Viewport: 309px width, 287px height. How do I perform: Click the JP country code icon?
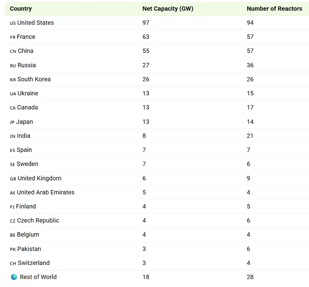coord(12,122)
